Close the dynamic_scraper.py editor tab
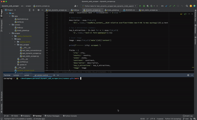The height and width of the screenshot is (120, 197). pyautogui.click(x=102, y=10)
